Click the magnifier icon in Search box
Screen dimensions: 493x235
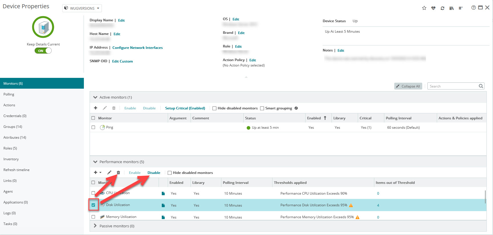click(x=481, y=86)
